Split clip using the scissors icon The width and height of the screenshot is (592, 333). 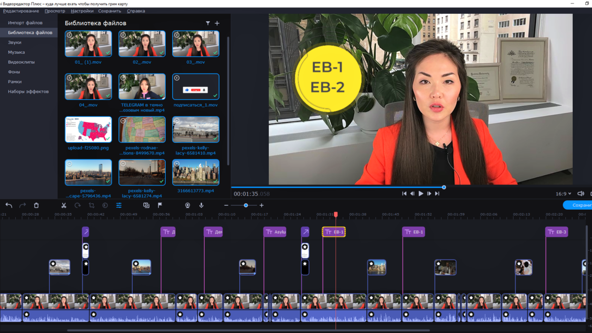64,205
